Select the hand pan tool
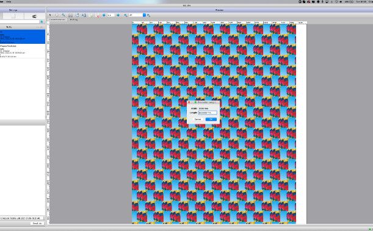373x231 pixels. click(x=57, y=15)
